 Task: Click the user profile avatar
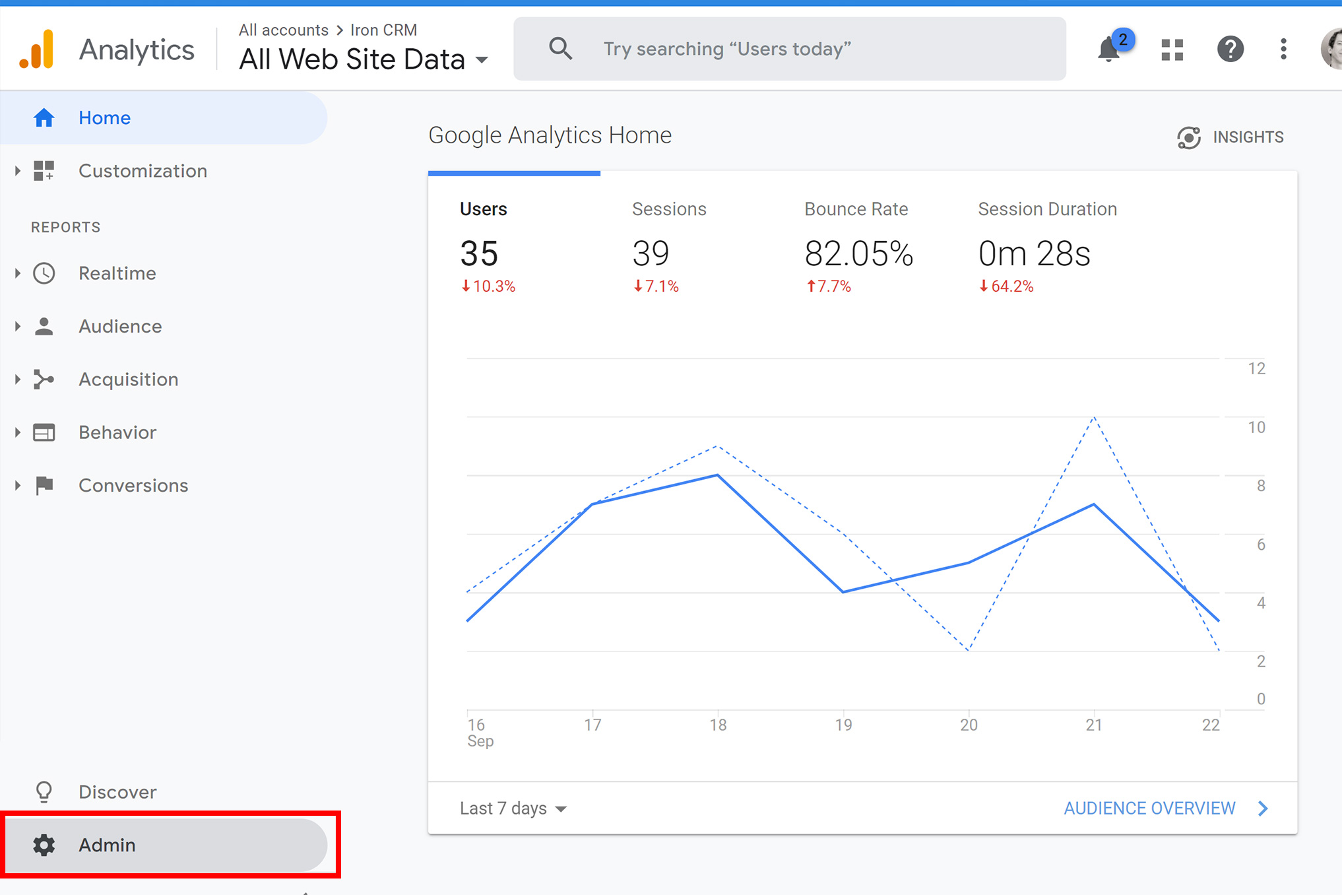[1332, 50]
